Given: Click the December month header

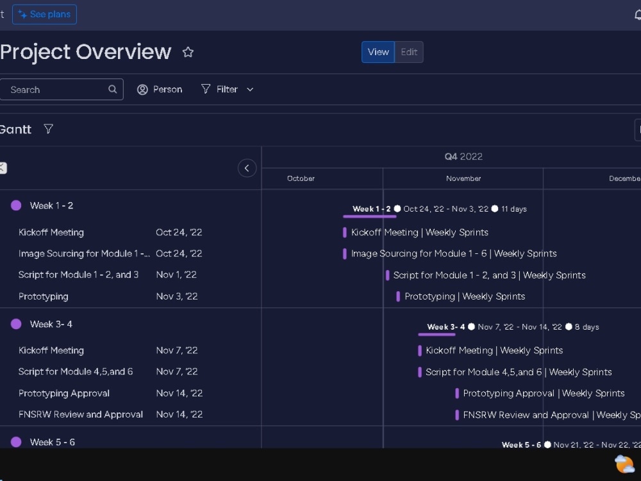Looking at the screenshot, I should point(624,178).
